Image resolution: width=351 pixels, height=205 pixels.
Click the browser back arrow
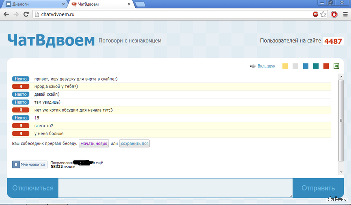(x=6, y=15)
